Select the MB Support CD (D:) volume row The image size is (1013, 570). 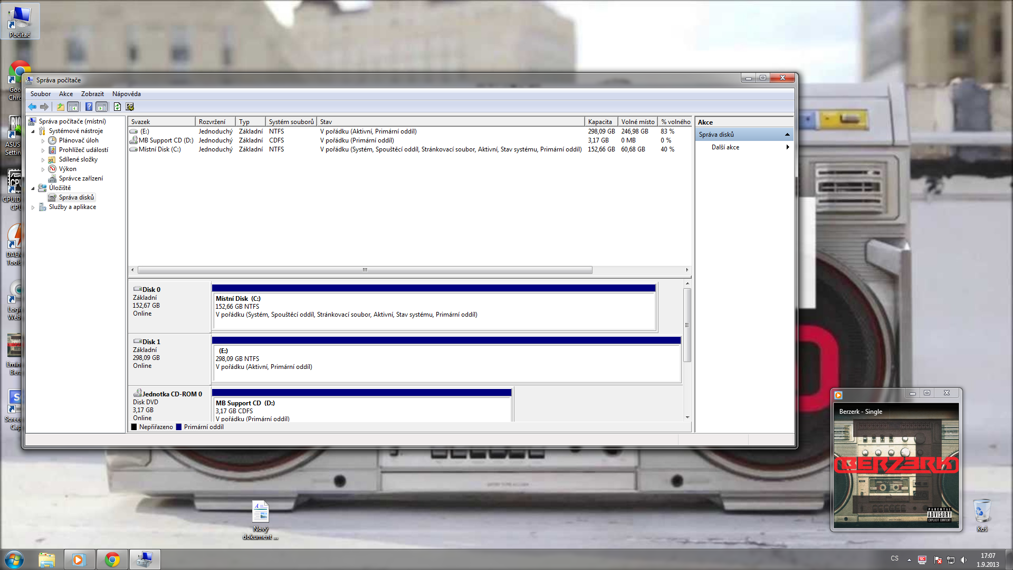[x=409, y=140]
